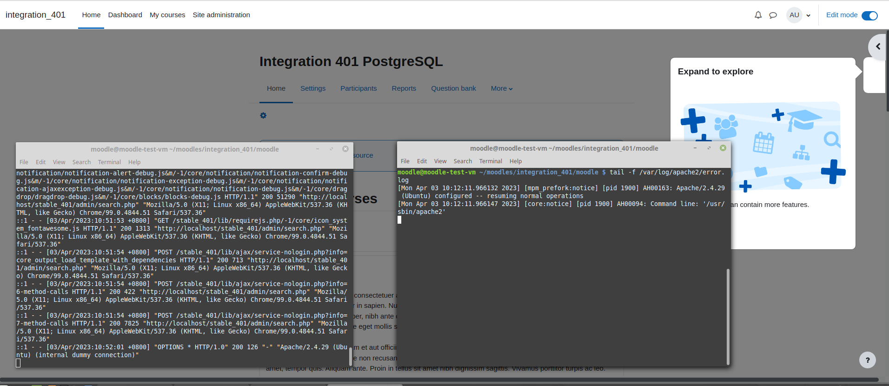The width and height of the screenshot is (889, 386).
Task: Click the cursor block in right terminal
Action: pyautogui.click(x=399, y=220)
